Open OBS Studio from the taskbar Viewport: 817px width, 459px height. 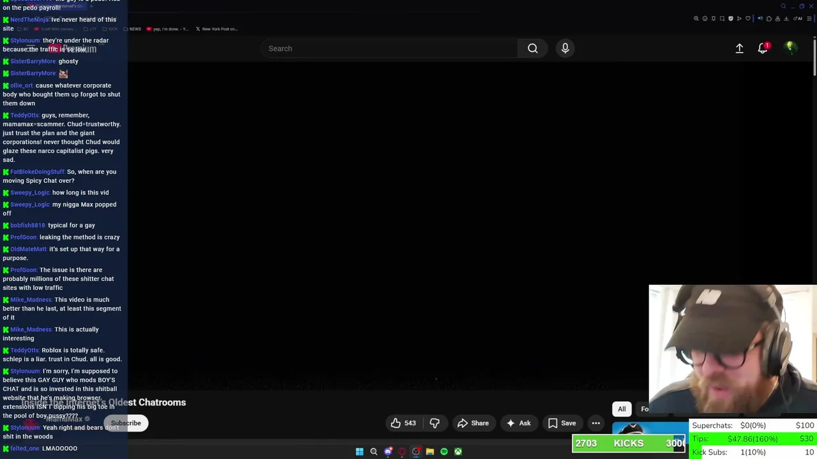[x=416, y=452]
